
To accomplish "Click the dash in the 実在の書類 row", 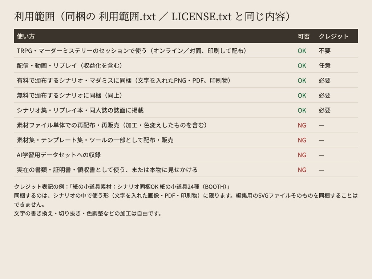I will [321, 170].
